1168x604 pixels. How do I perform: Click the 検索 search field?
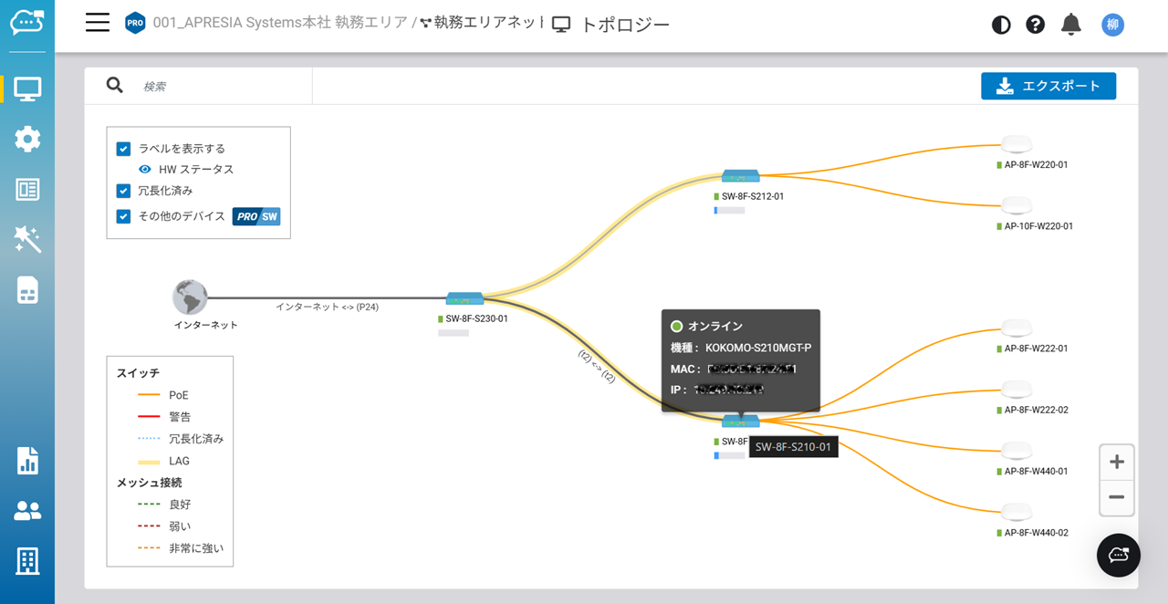(219, 86)
